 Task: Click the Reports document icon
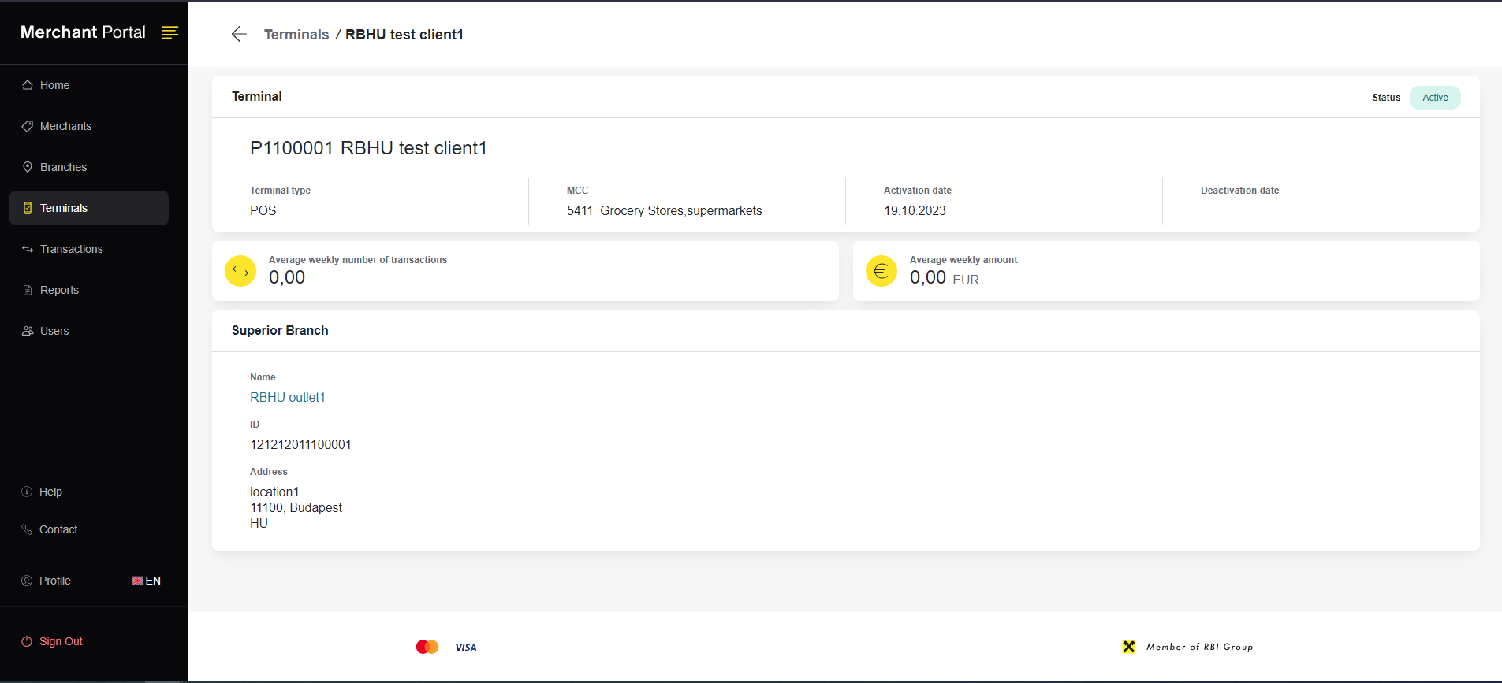click(x=28, y=290)
